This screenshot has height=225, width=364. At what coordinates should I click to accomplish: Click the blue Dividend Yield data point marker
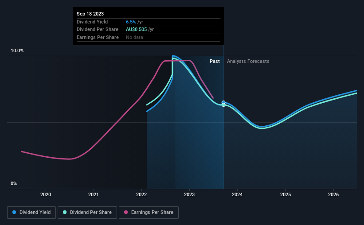pos(223,102)
